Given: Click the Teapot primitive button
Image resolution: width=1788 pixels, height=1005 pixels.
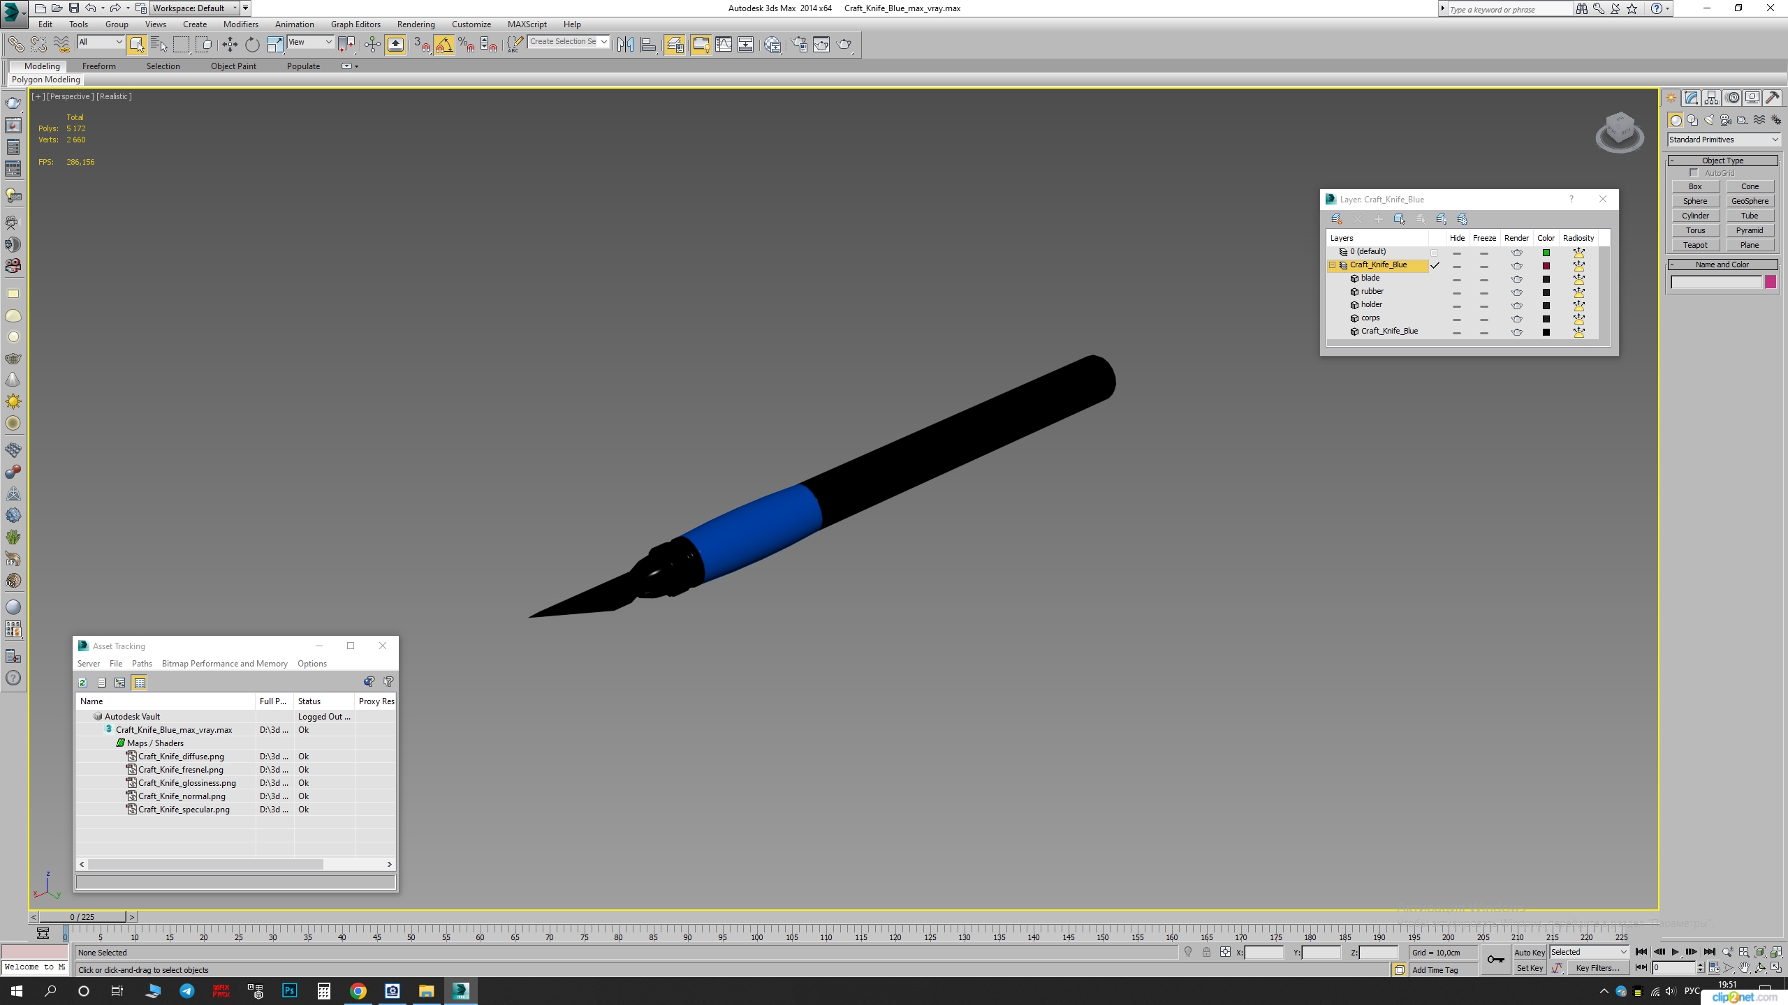Looking at the screenshot, I should [1694, 245].
